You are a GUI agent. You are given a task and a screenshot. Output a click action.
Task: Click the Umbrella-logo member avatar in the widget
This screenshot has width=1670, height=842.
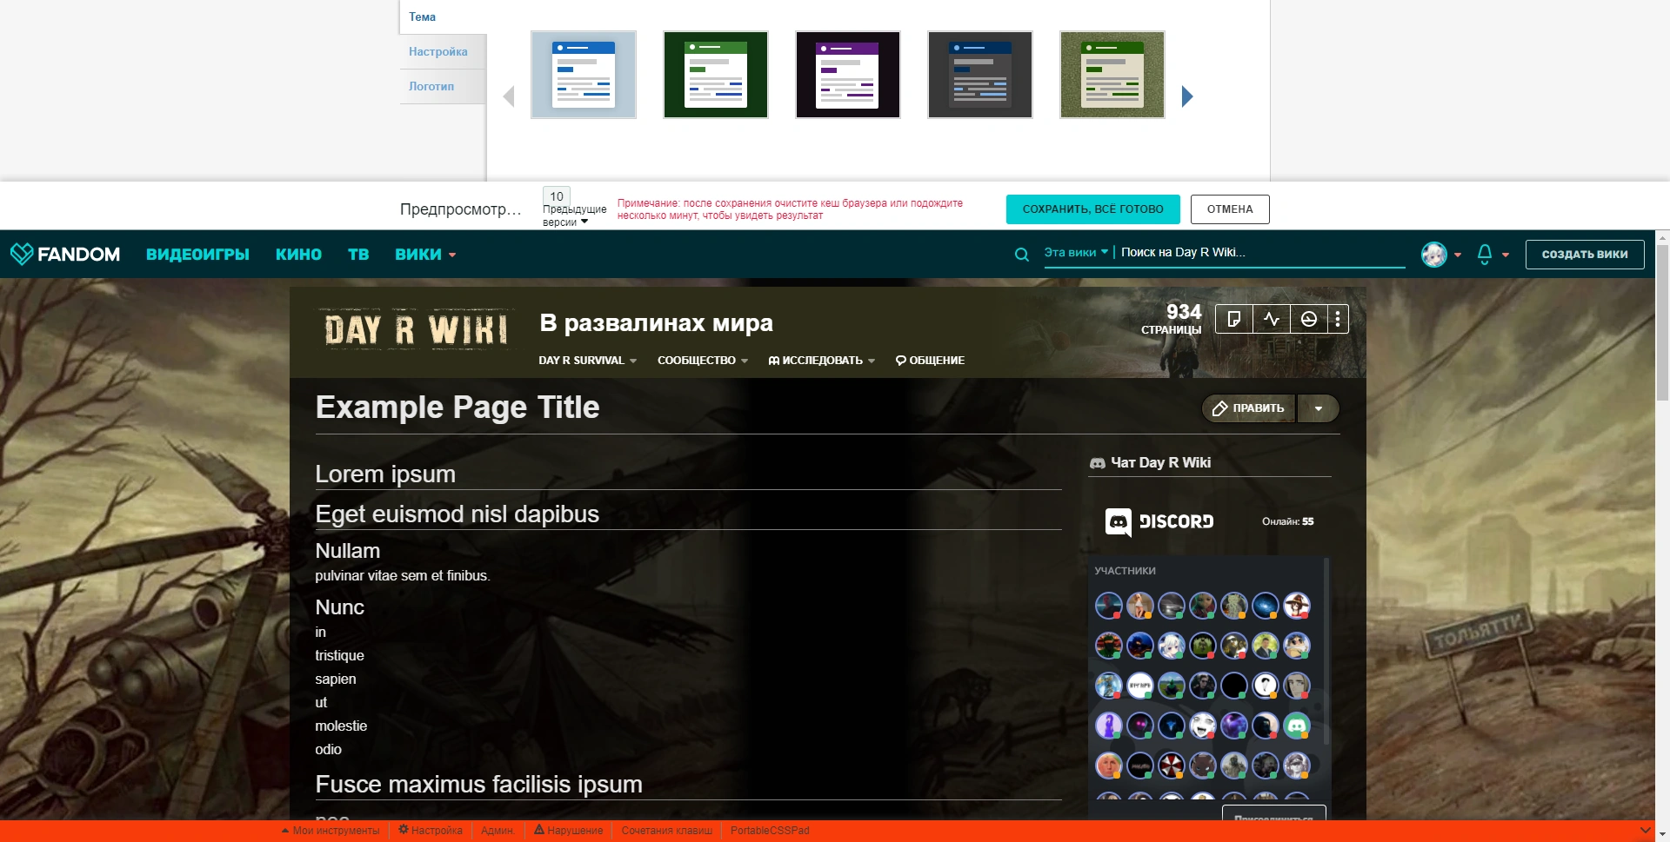point(1172,766)
